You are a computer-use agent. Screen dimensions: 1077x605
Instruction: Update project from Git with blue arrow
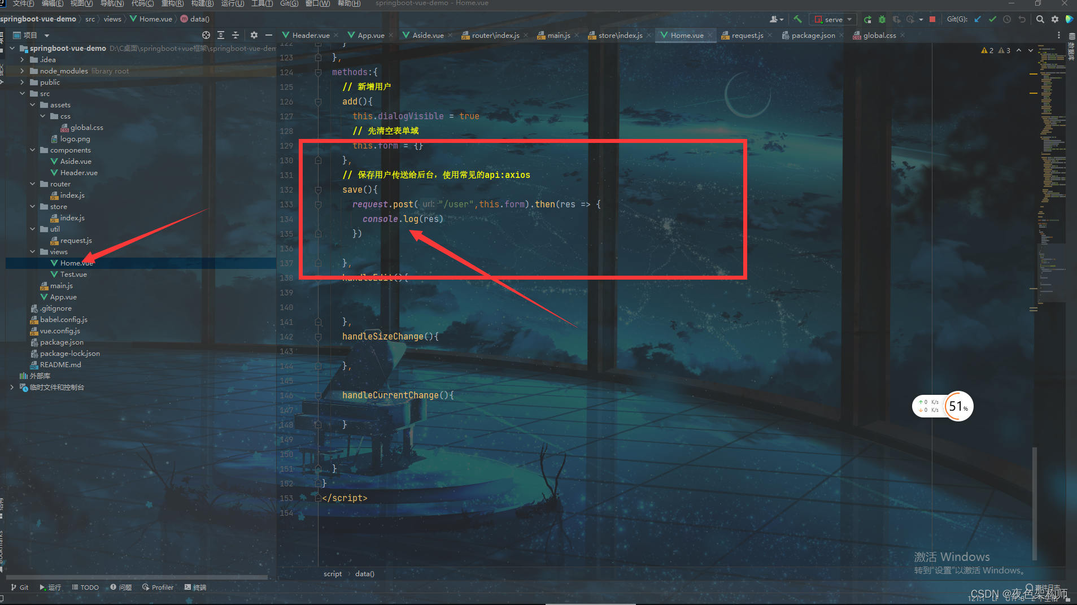coord(978,19)
